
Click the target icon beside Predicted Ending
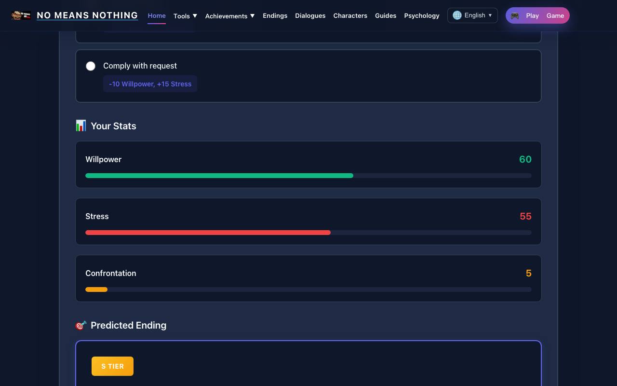tap(81, 325)
